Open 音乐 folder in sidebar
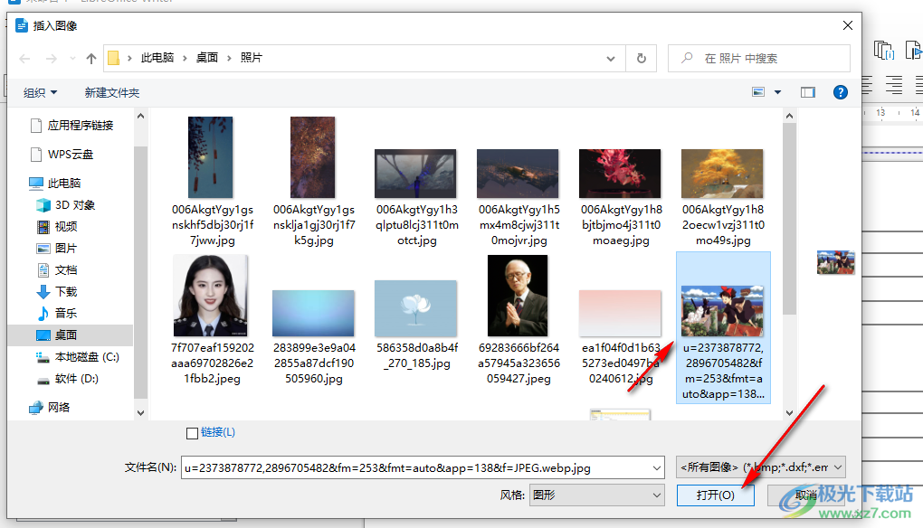Screen dimensions: 923x528 pos(58,314)
